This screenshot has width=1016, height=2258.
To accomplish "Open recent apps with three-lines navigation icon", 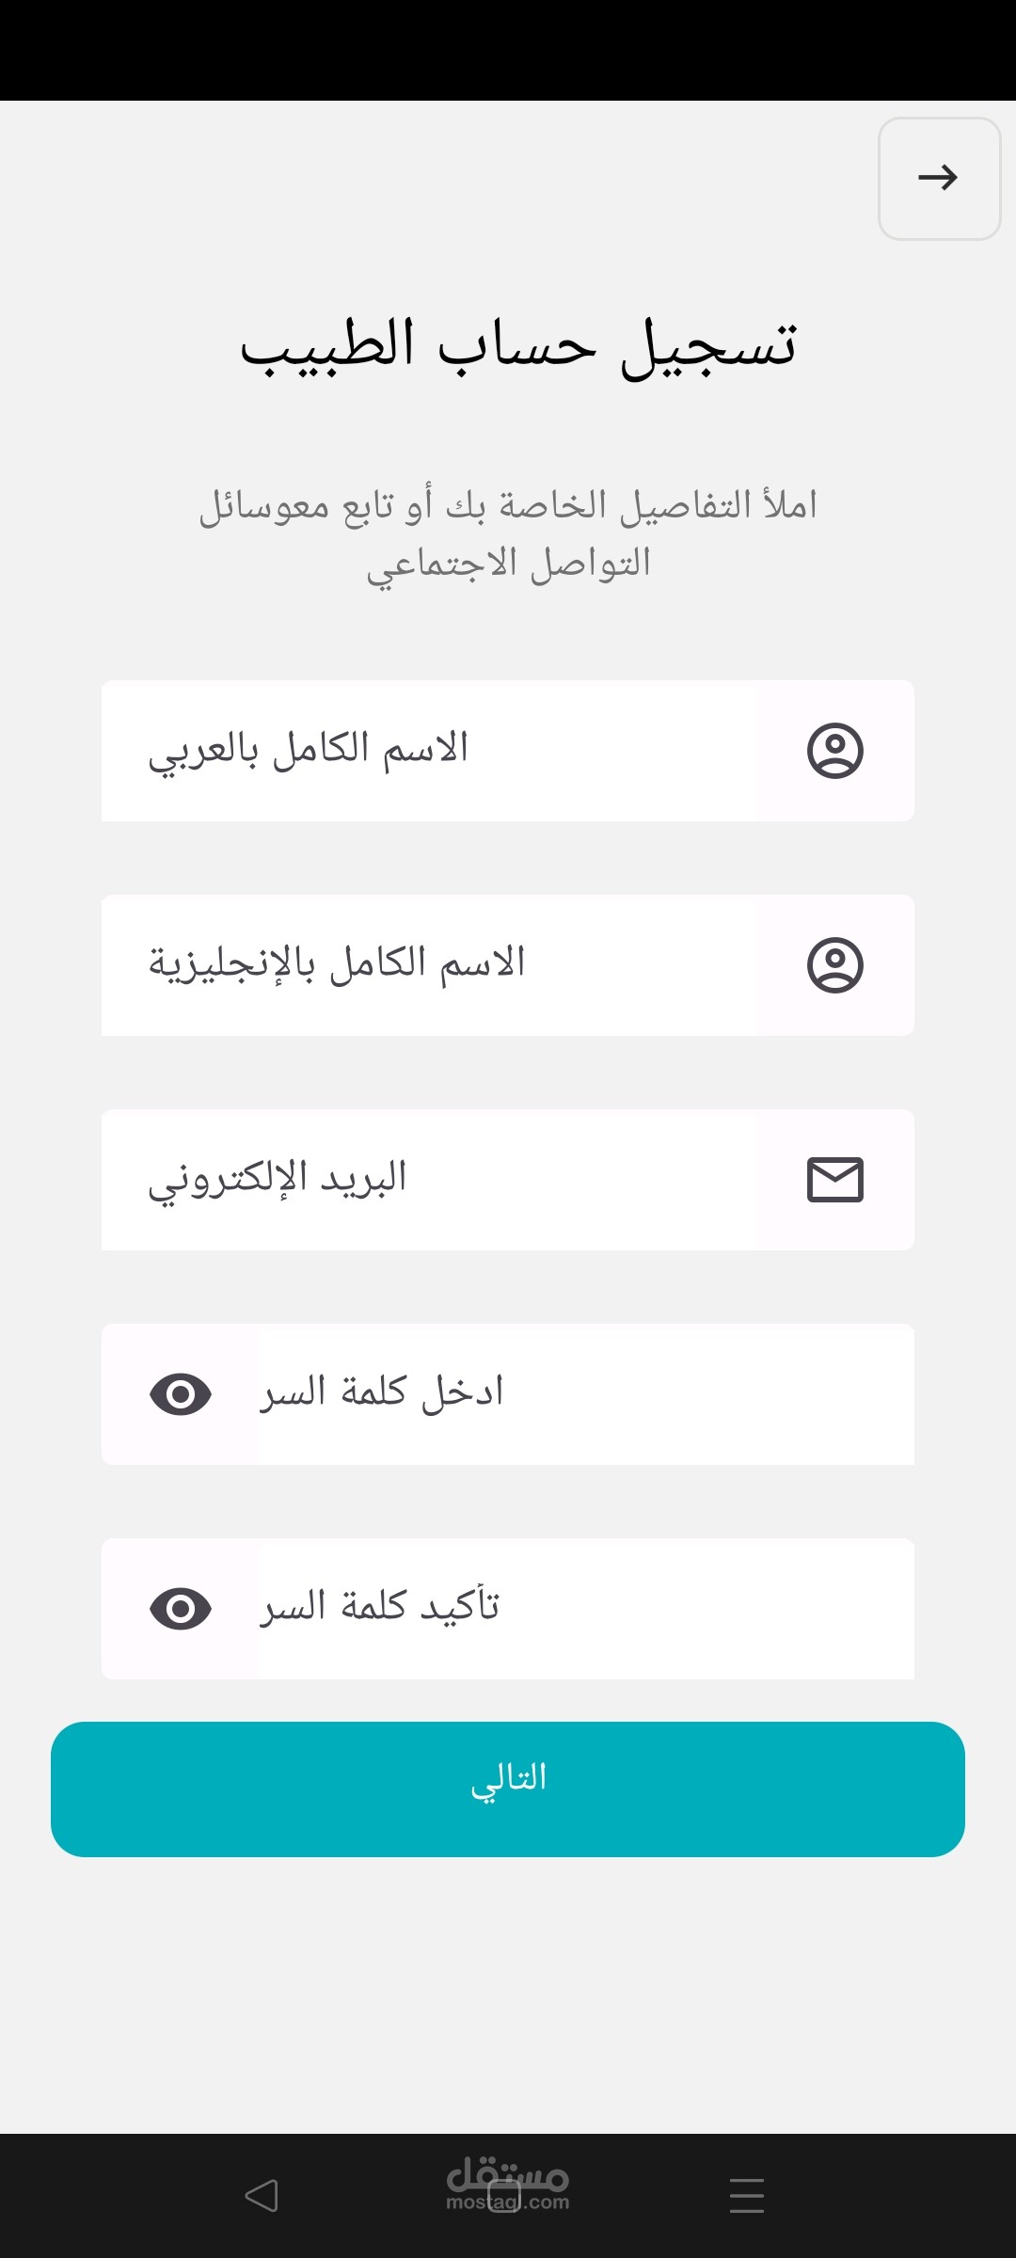I will pyautogui.click(x=746, y=2195).
